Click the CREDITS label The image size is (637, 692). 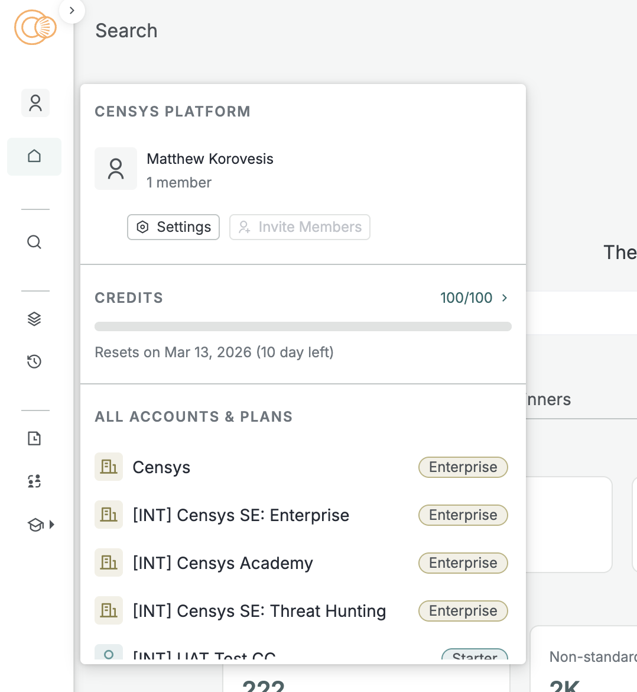pos(129,298)
